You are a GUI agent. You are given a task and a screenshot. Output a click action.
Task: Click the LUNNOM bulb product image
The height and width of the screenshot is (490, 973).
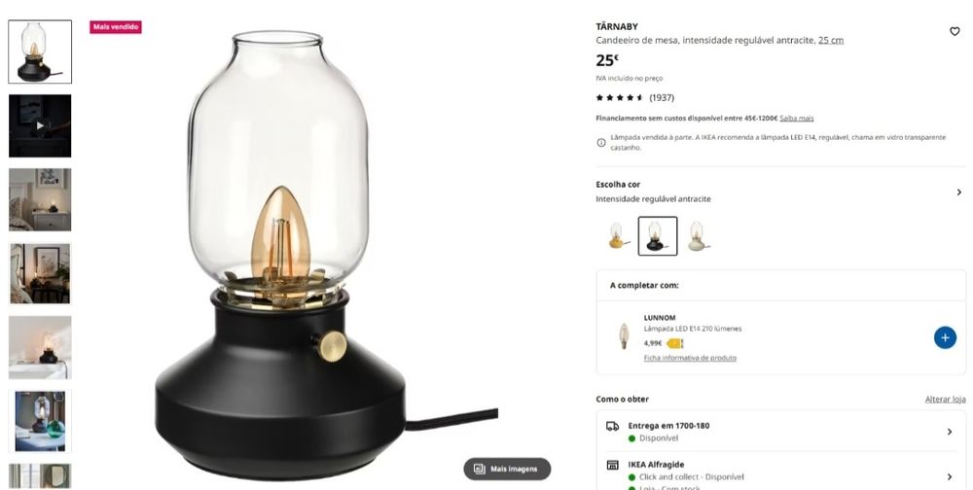click(624, 336)
